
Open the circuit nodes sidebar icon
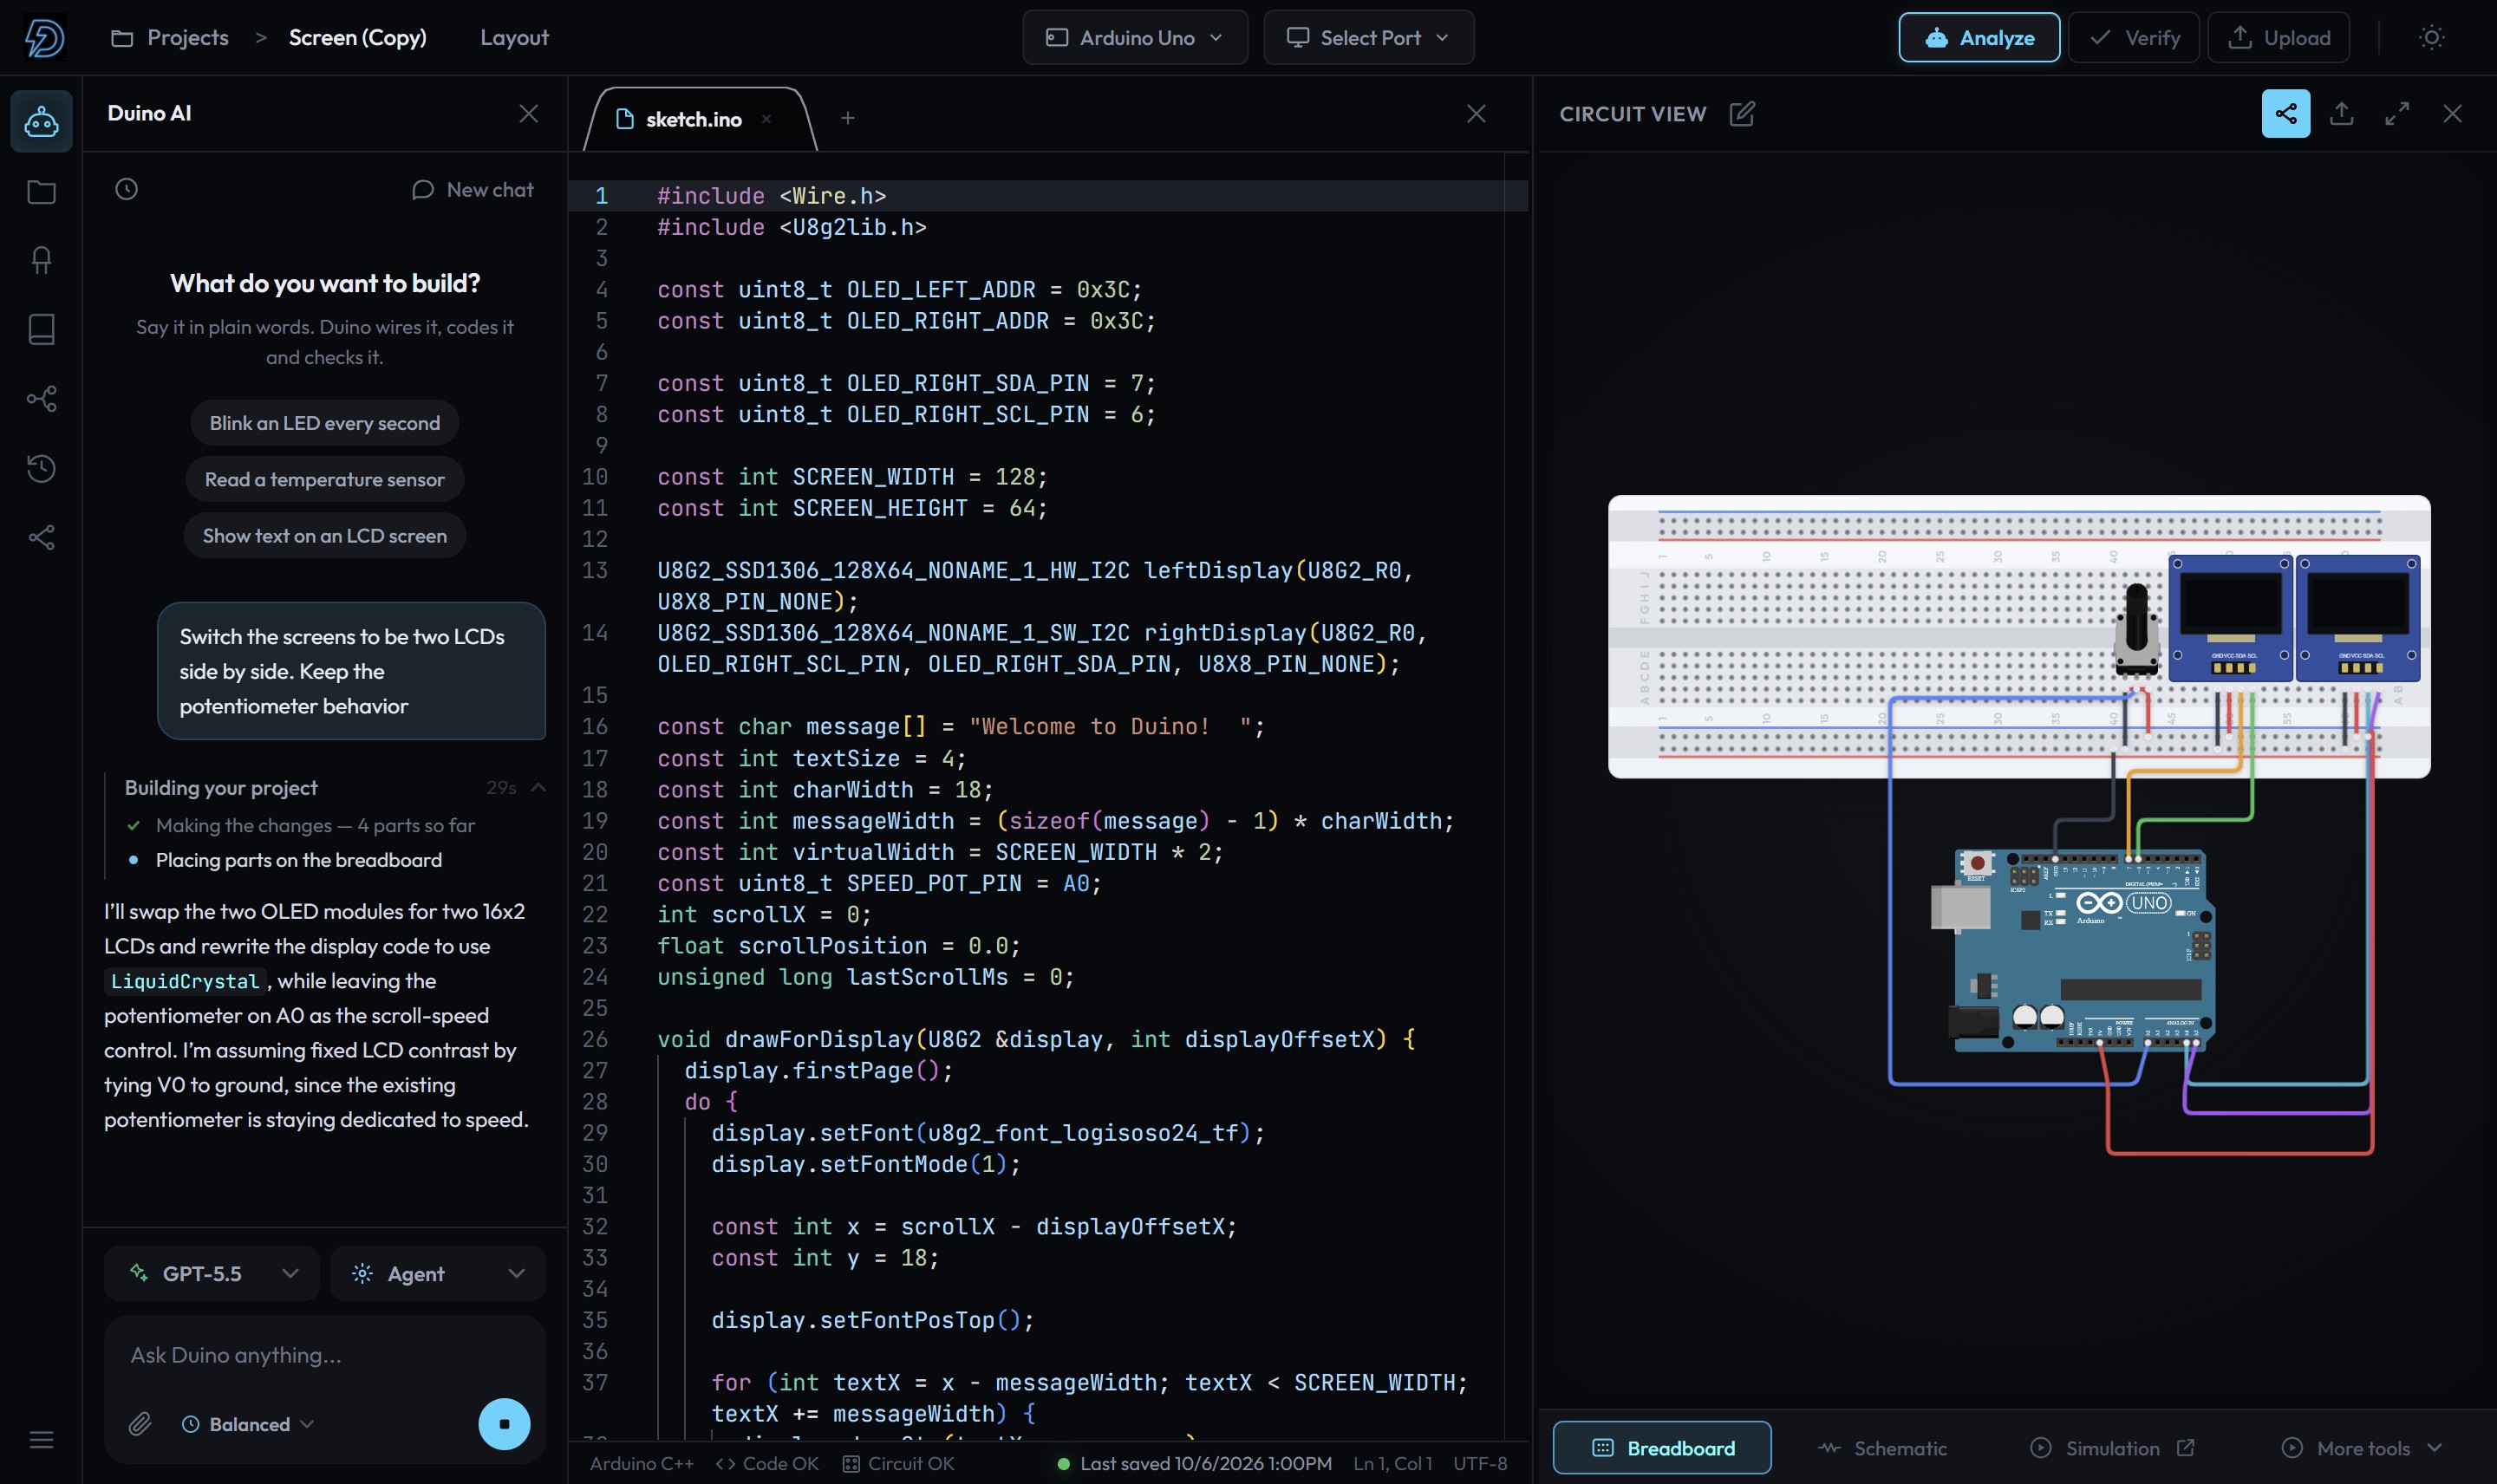pos(41,399)
